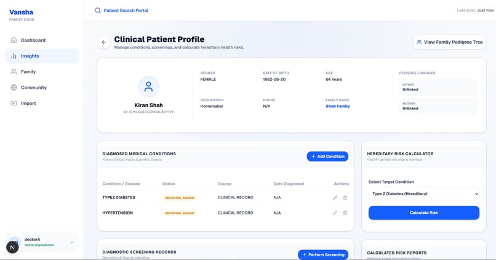Viewport: 496px width, 260px height.
Task: Click the Import download icon
Action: point(14,103)
